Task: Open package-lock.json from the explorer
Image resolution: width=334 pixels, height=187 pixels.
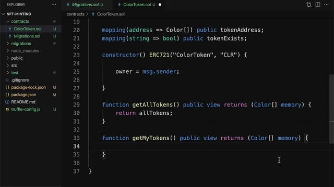Action: tap(28, 87)
